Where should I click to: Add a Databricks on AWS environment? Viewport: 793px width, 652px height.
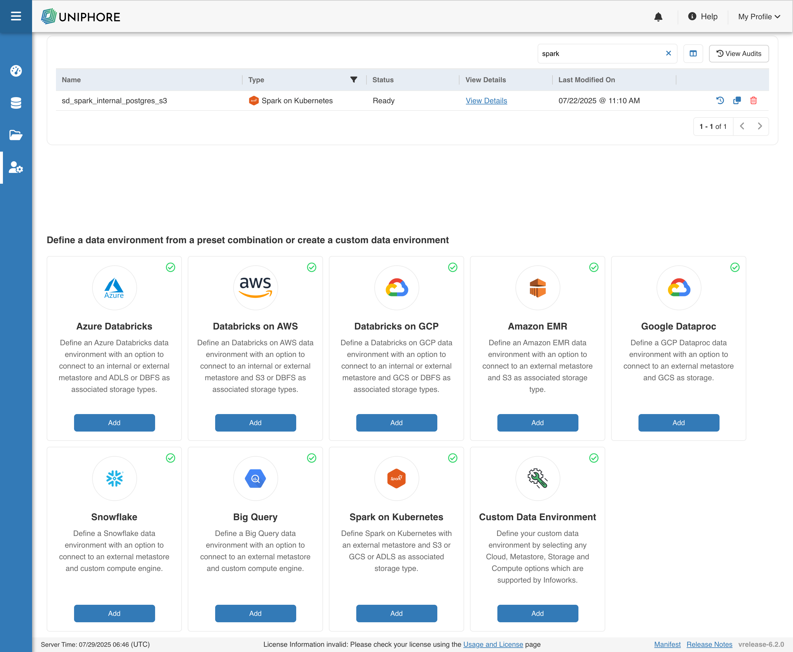click(255, 423)
